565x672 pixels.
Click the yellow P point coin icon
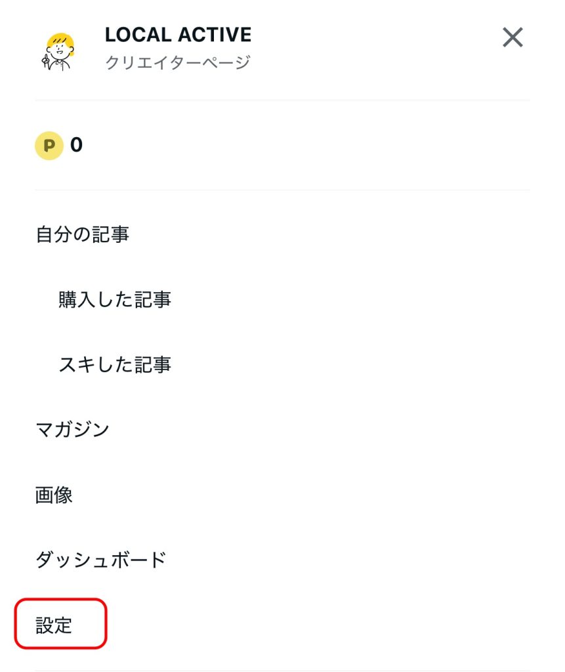pos(49,146)
